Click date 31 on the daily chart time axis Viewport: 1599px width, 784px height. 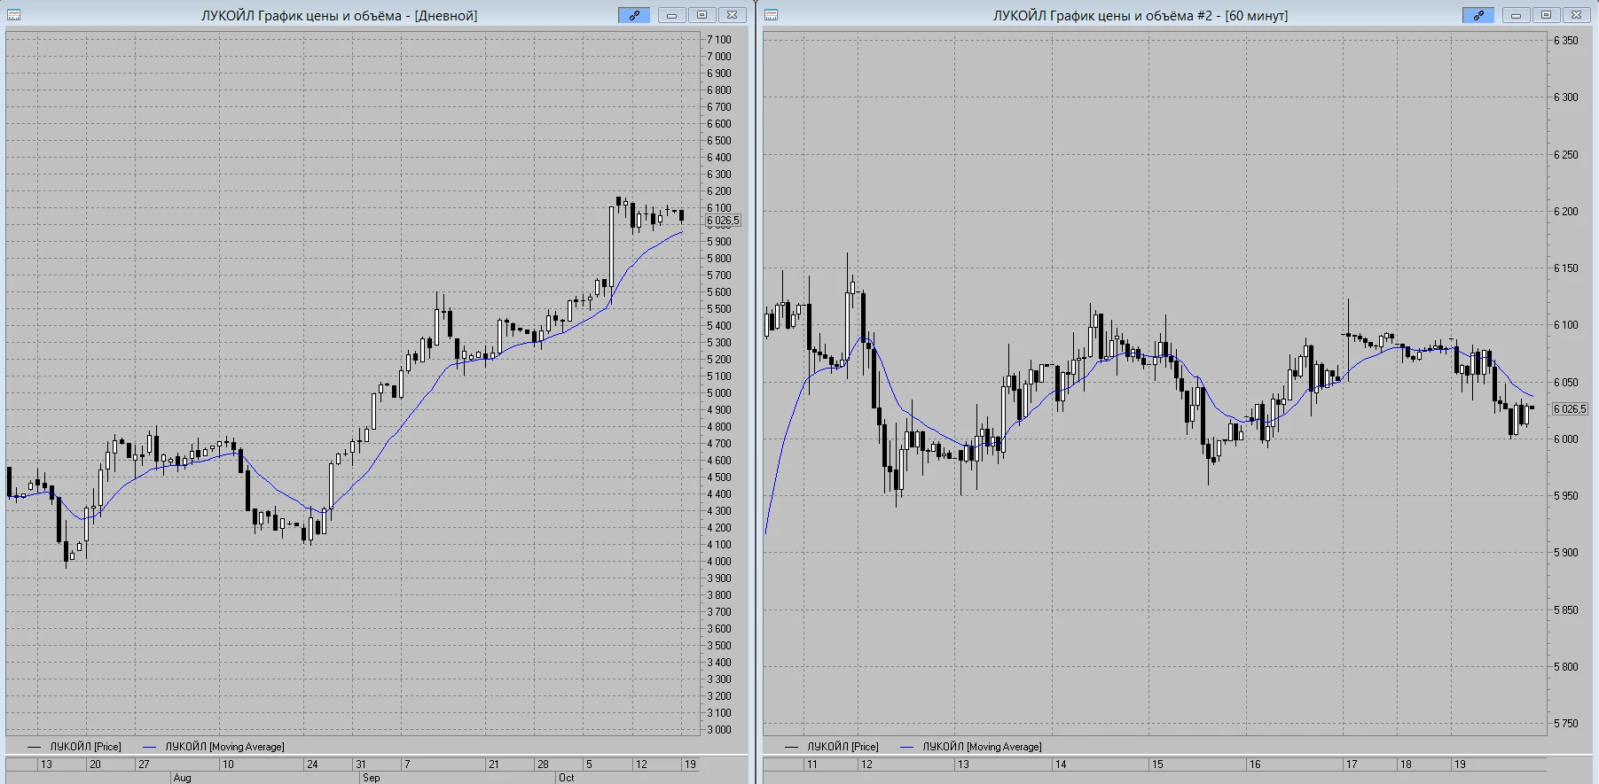361,764
